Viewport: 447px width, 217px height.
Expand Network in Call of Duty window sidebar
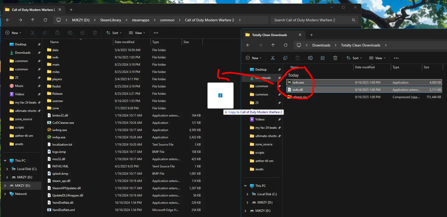[5, 194]
